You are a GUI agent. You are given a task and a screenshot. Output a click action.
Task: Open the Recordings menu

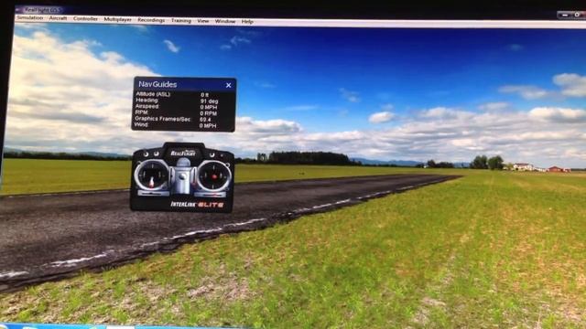(x=151, y=20)
